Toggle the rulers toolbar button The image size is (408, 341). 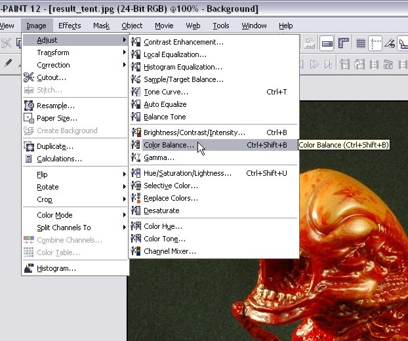click(x=344, y=43)
